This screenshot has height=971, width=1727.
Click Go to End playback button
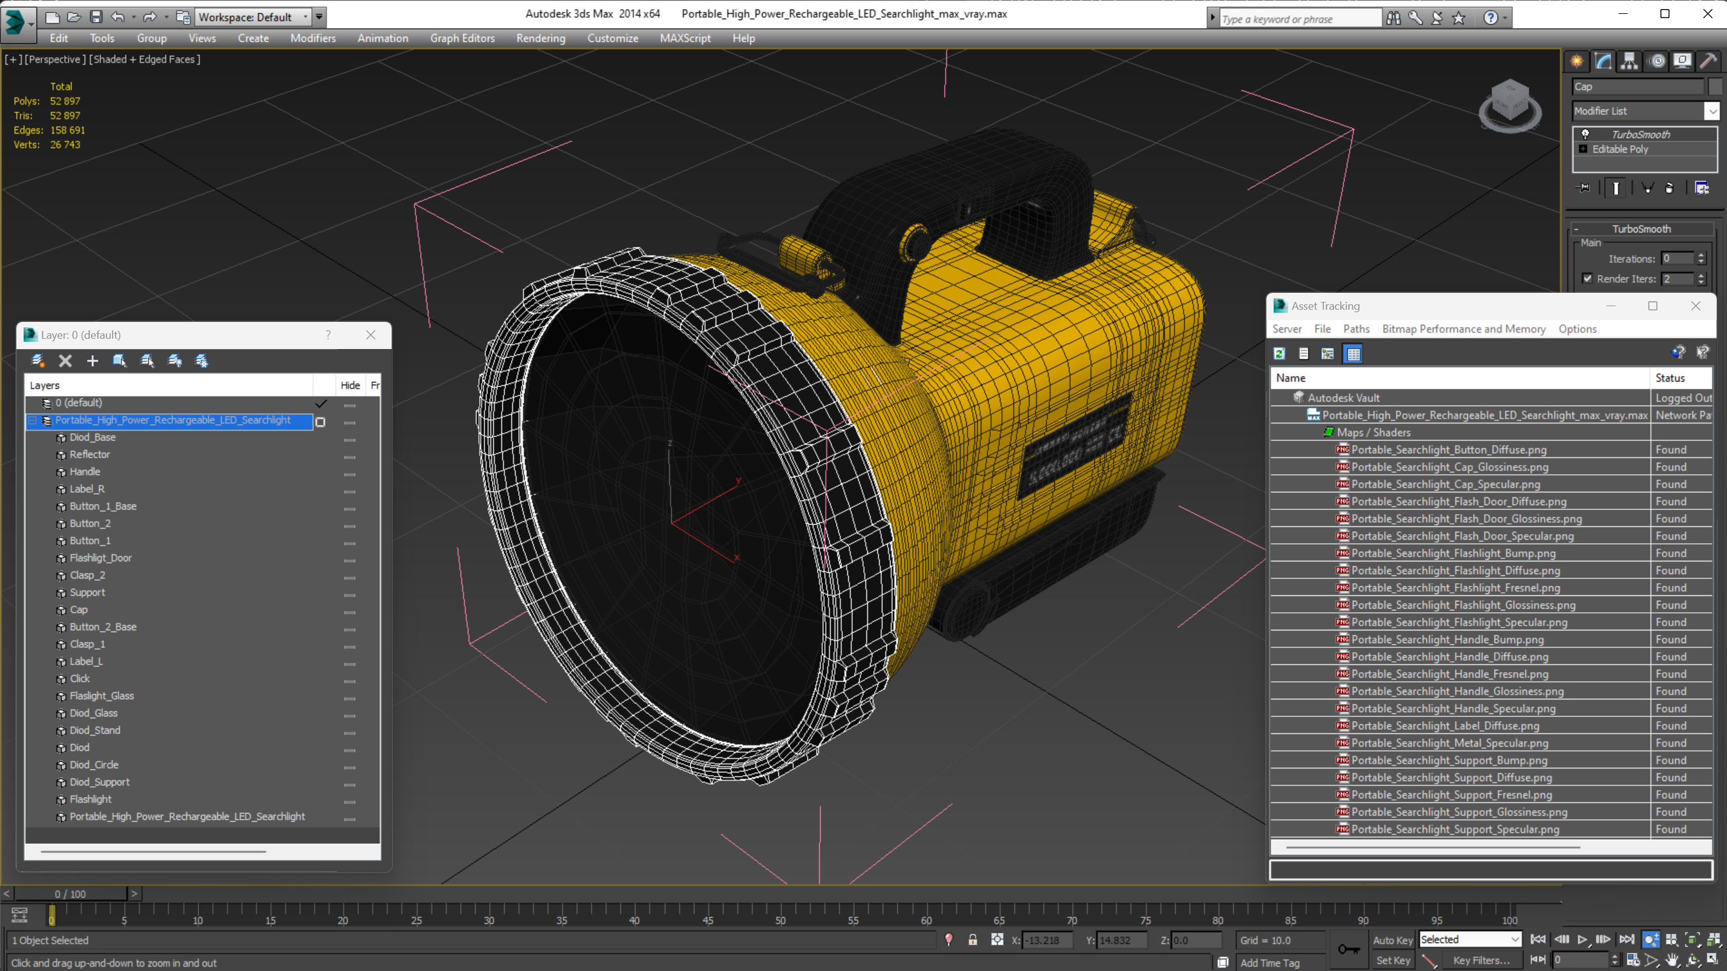coord(1626,940)
